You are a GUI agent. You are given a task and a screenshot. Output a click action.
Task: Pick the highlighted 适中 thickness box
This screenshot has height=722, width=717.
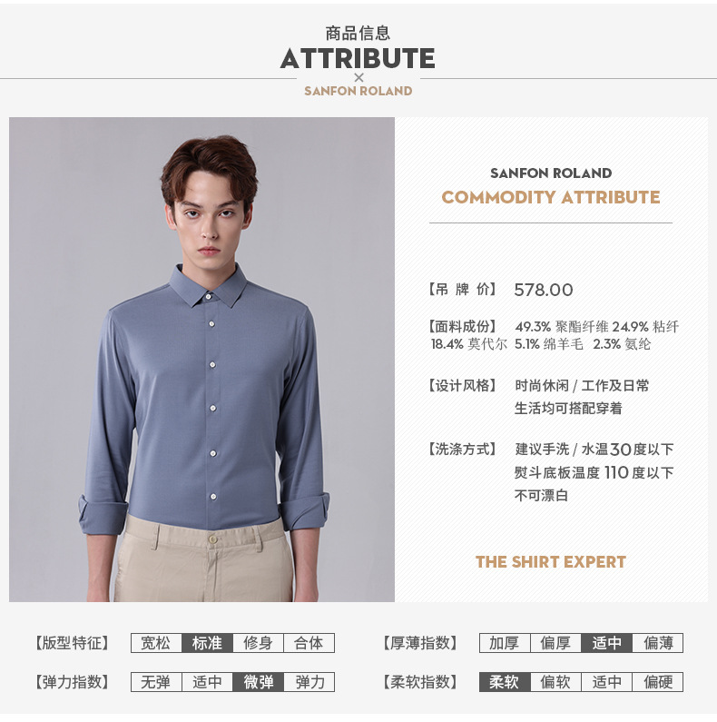click(606, 643)
